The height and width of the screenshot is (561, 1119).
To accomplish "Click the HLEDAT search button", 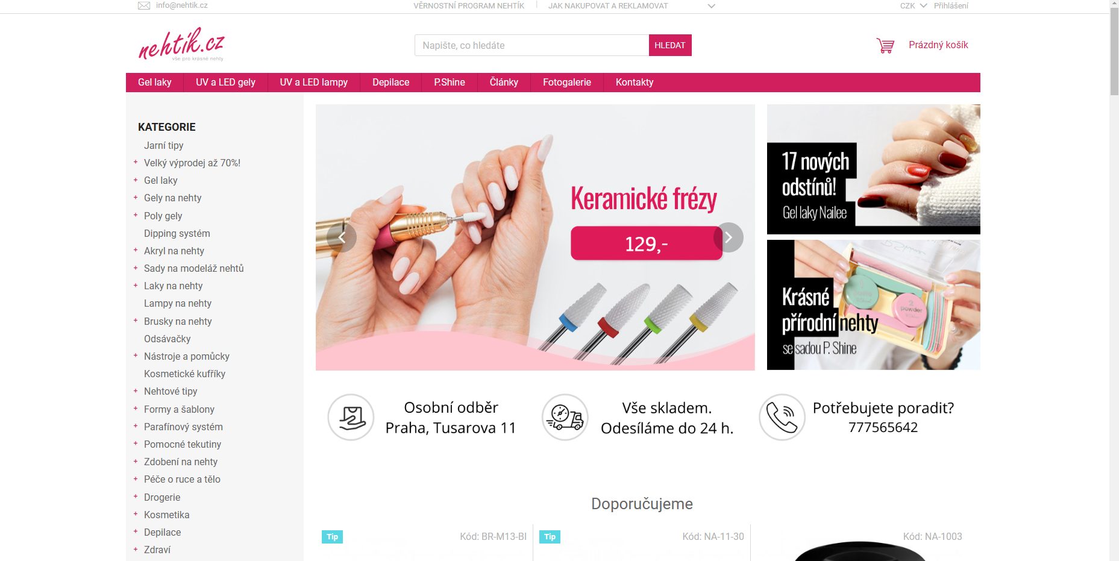I will pos(670,45).
